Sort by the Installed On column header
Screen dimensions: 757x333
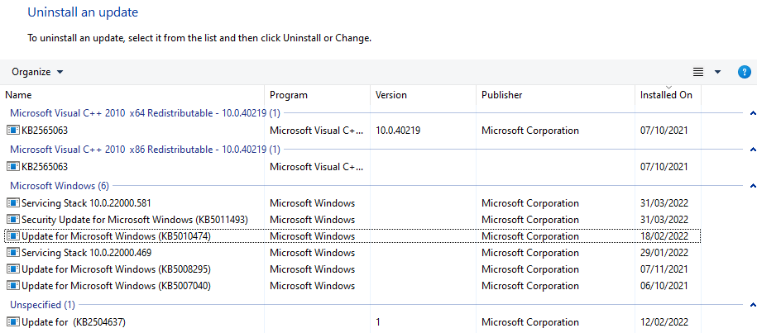pos(668,95)
